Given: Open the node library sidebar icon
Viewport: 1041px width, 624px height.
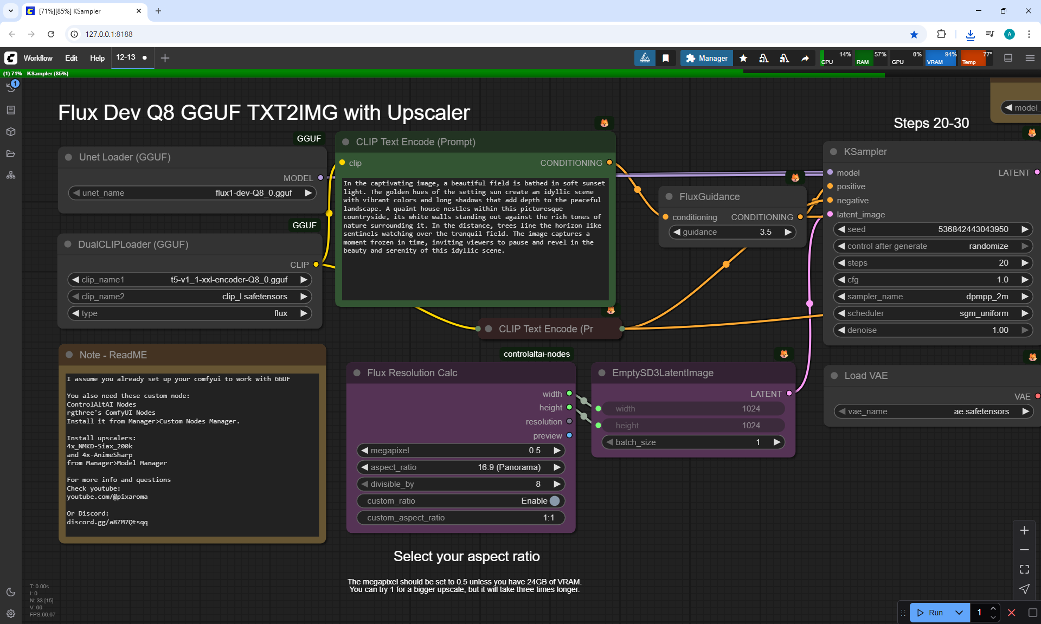Looking at the screenshot, I should 11,110.
